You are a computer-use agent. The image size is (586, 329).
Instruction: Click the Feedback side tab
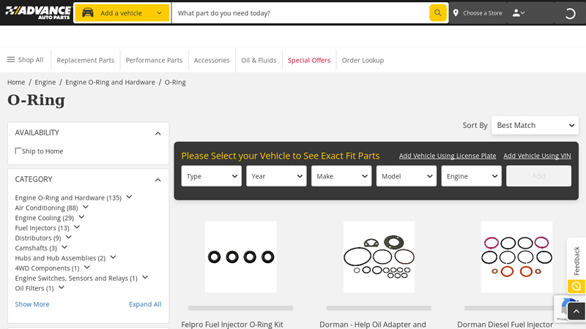(x=576, y=260)
